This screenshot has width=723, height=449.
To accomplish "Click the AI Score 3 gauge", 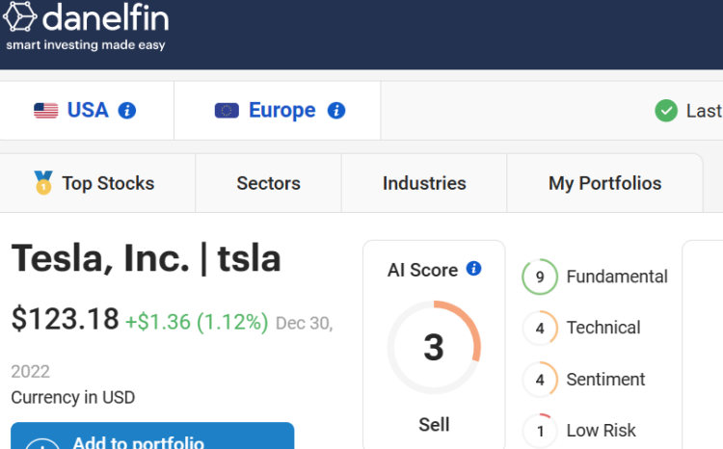I will [434, 347].
